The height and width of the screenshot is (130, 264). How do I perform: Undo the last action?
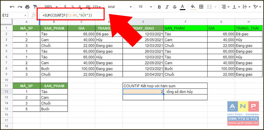point(12,7)
